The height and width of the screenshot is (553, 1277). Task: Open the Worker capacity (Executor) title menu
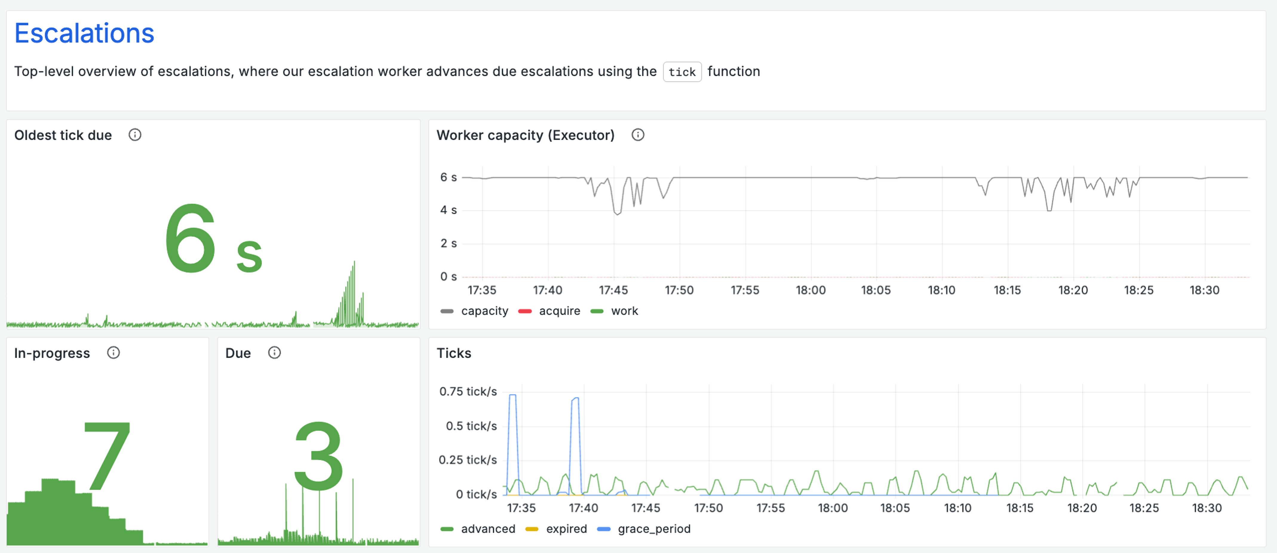coord(525,135)
